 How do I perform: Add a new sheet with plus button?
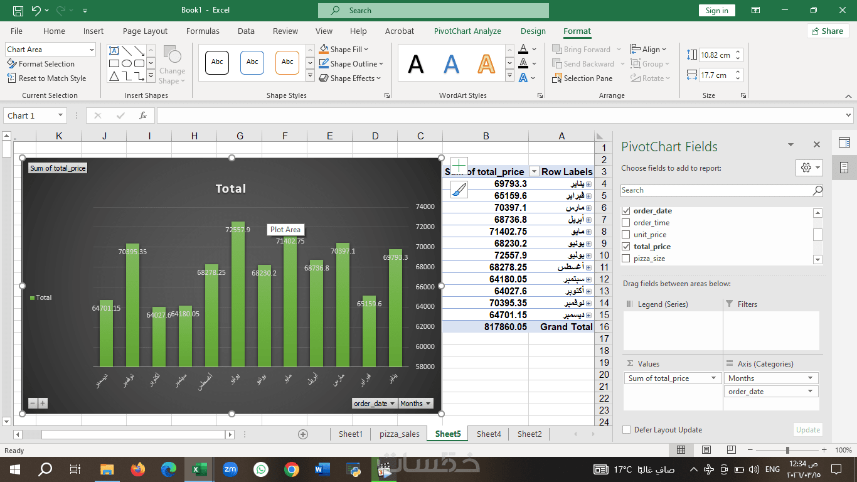303,434
